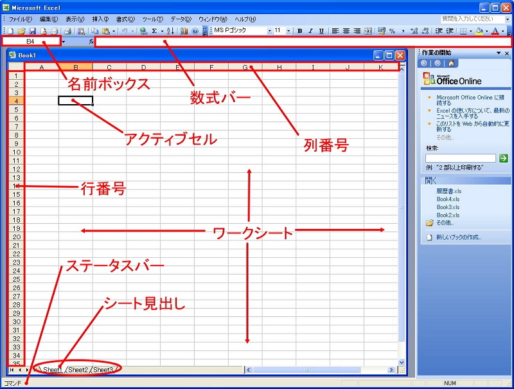Image resolution: width=514 pixels, height=389 pixels.
Task: Apply the red Font Color A
Action: click(495, 31)
